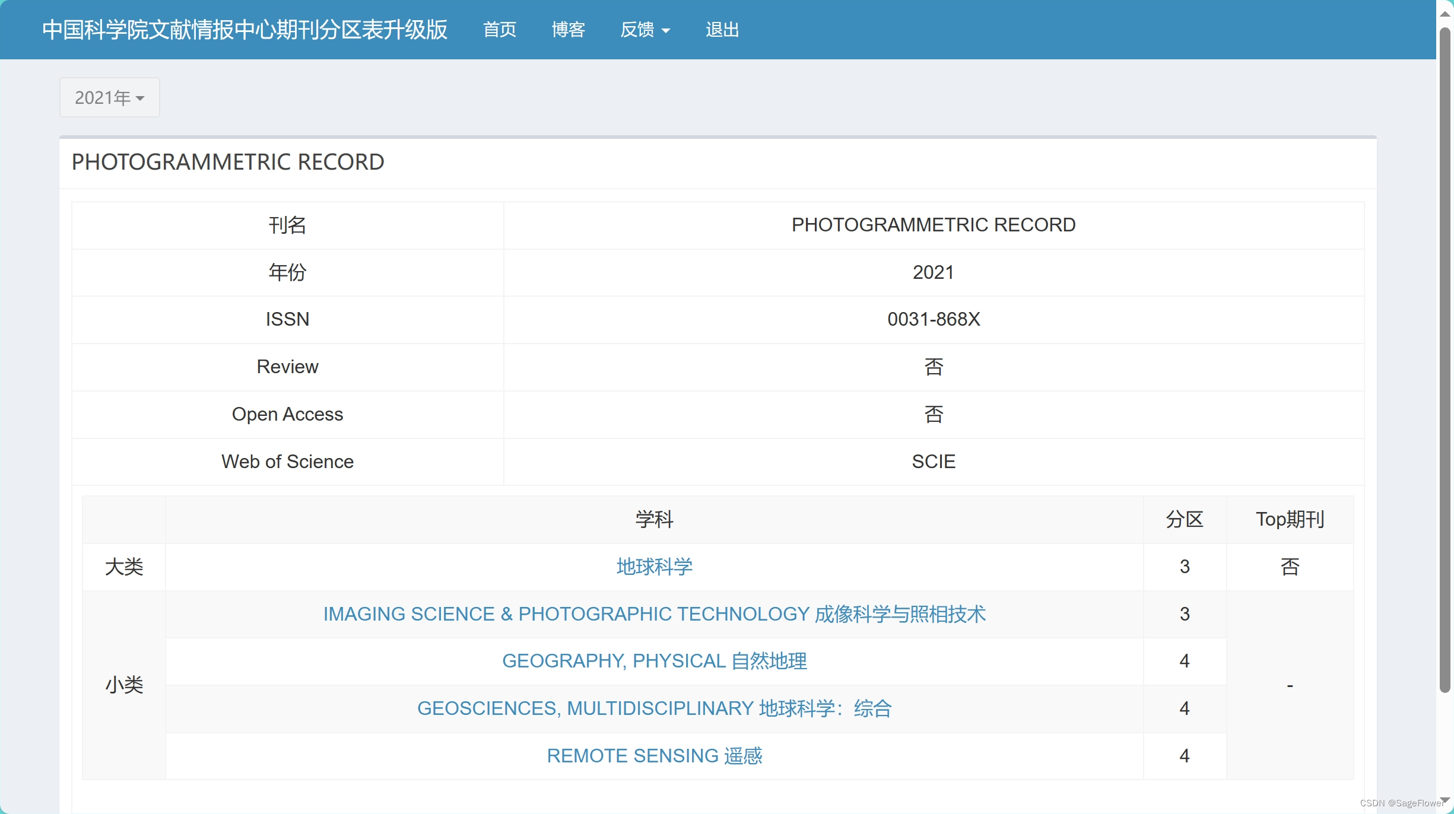
Task: Click the 年份 row label
Action: [x=287, y=272]
